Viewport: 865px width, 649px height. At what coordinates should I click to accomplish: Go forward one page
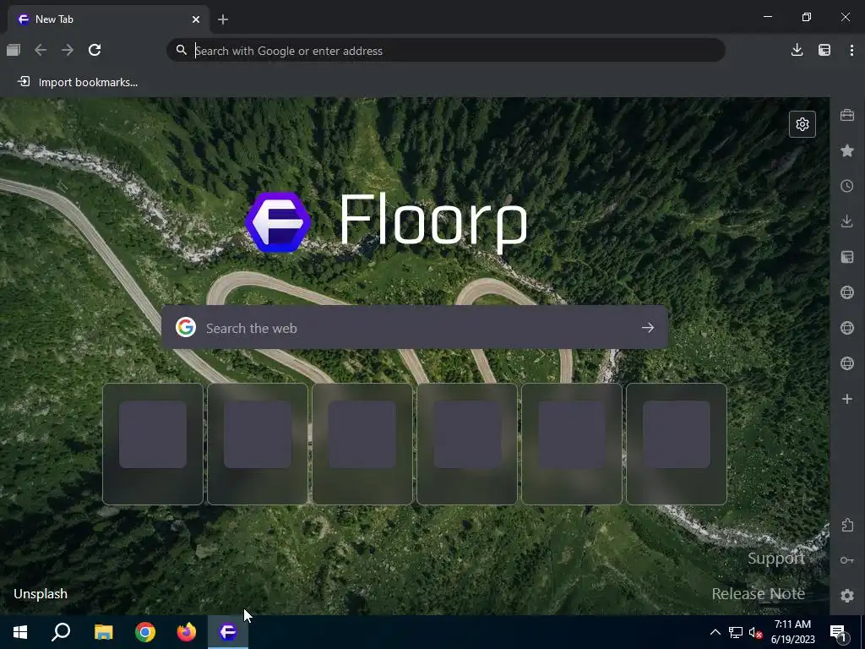click(x=68, y=50)
